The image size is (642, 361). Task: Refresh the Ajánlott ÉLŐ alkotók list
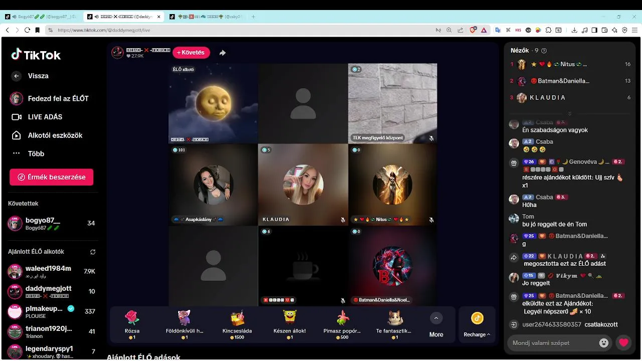pyautogui.click(x=93, y=252)
